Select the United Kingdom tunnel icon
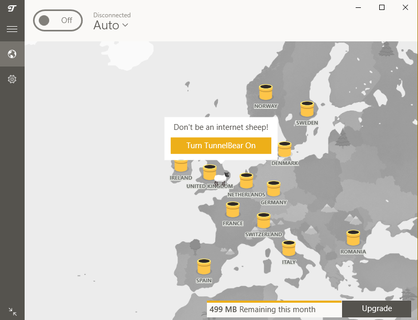Image resolution: width=418 pixels, height=320 pixels. tap(210, 172)
